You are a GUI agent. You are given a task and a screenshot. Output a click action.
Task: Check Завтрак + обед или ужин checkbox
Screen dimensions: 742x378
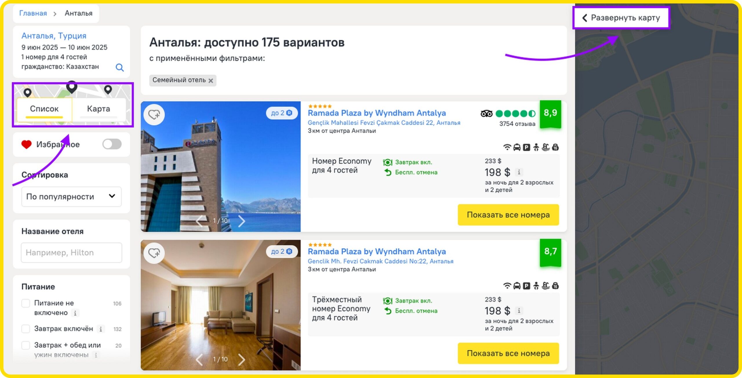(26, 345)
